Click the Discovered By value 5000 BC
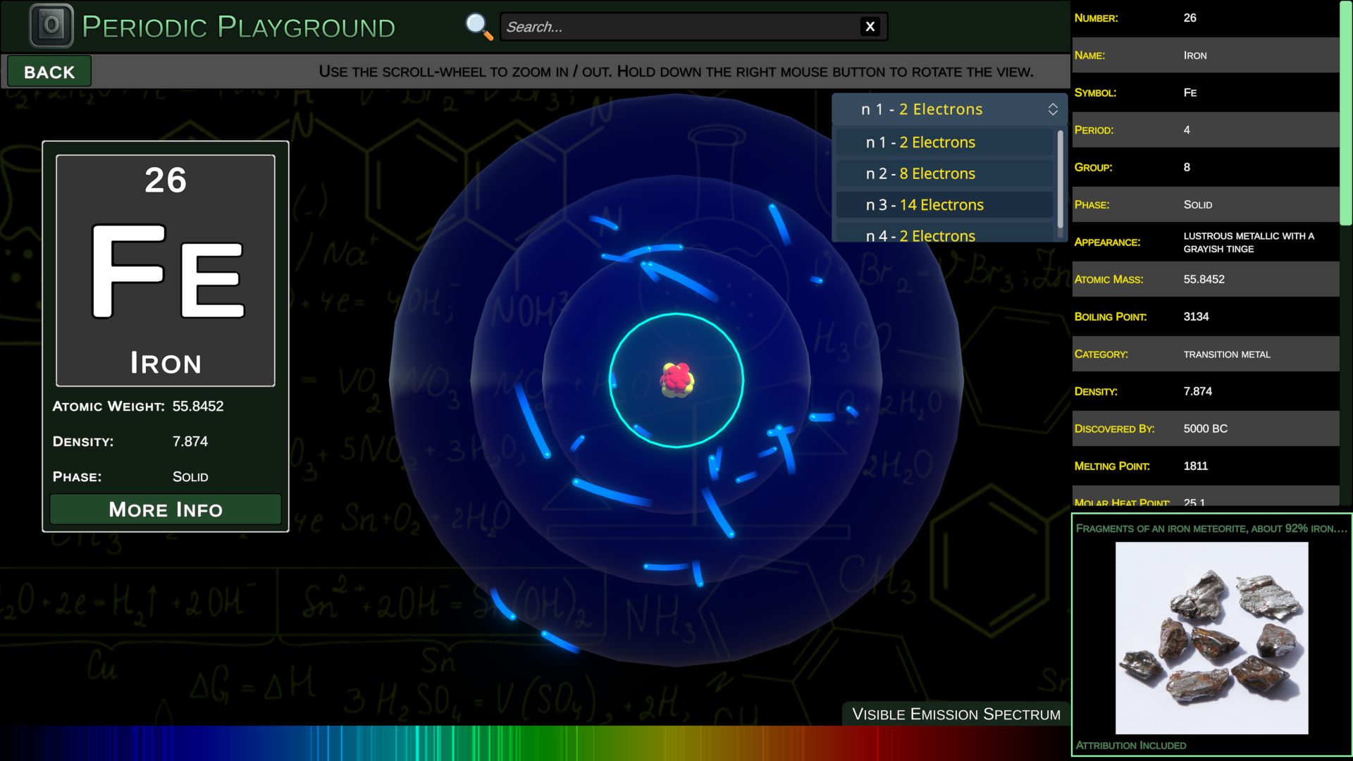 [1205, 429]
